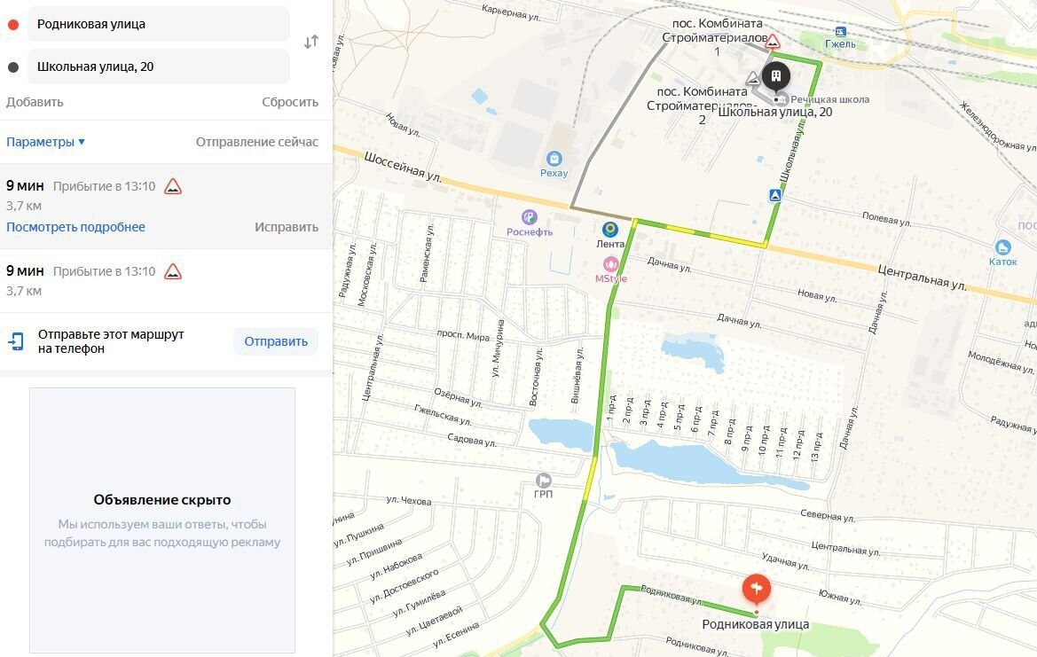Image resolution: width=1037 pixels, height=657 pixels.
Task: Select the Рехау map marker icon
Action: pyautogui.click(x=554, y=159)
